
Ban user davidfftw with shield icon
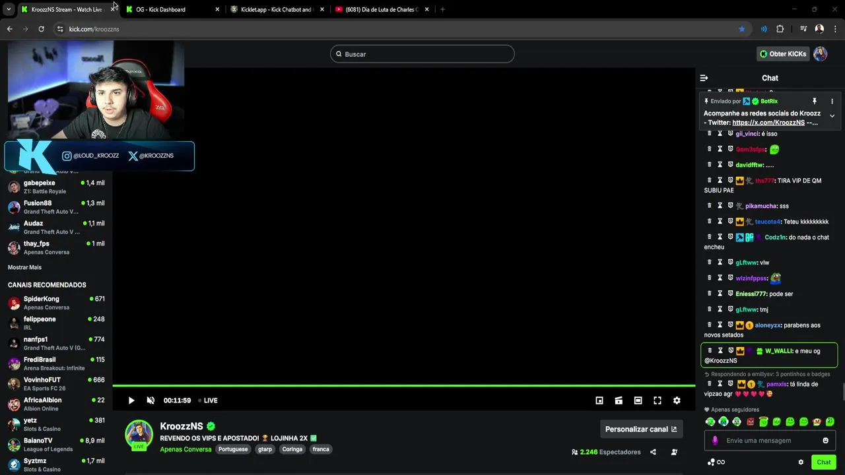coord(730,165)
